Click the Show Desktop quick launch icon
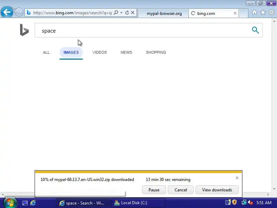 [25, 203]
